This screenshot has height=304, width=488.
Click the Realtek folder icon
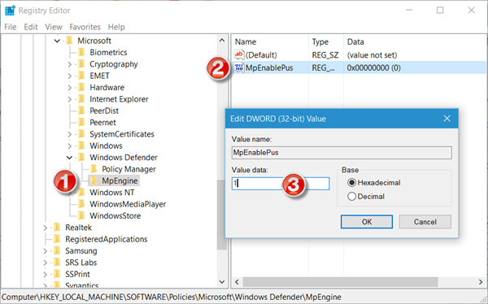tap(57, 228)
